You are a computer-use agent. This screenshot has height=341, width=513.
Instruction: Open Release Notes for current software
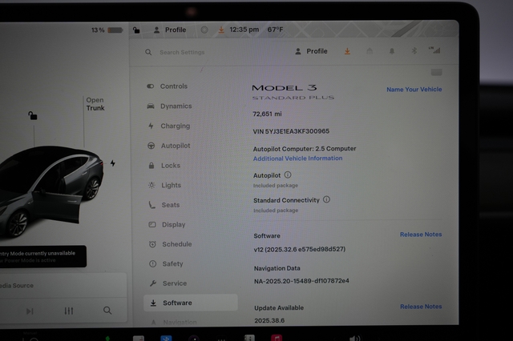click(x=421, y=235)
